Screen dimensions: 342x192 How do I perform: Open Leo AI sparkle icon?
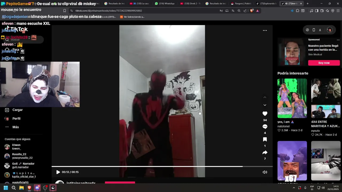coord(327,11)
